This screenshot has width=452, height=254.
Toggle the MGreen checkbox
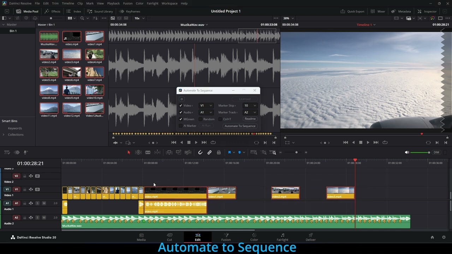tap(181, 119)
